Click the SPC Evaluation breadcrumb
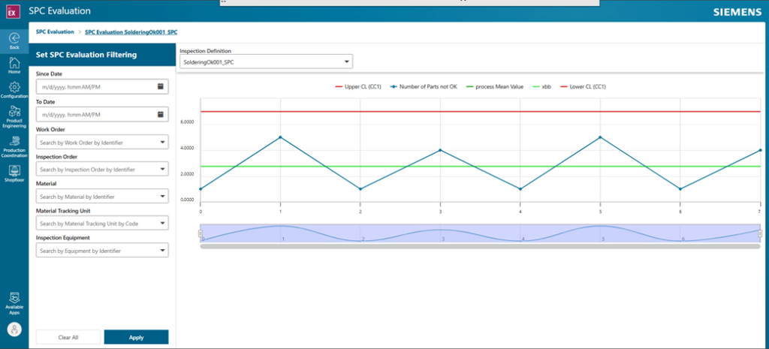Screen dimensions: 769x349 coord(55,32)
